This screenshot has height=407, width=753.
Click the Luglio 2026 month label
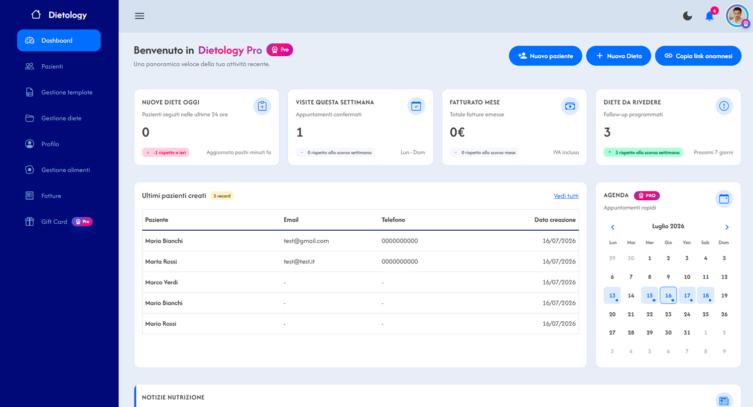pyautogui.click(x=668, y=226)
